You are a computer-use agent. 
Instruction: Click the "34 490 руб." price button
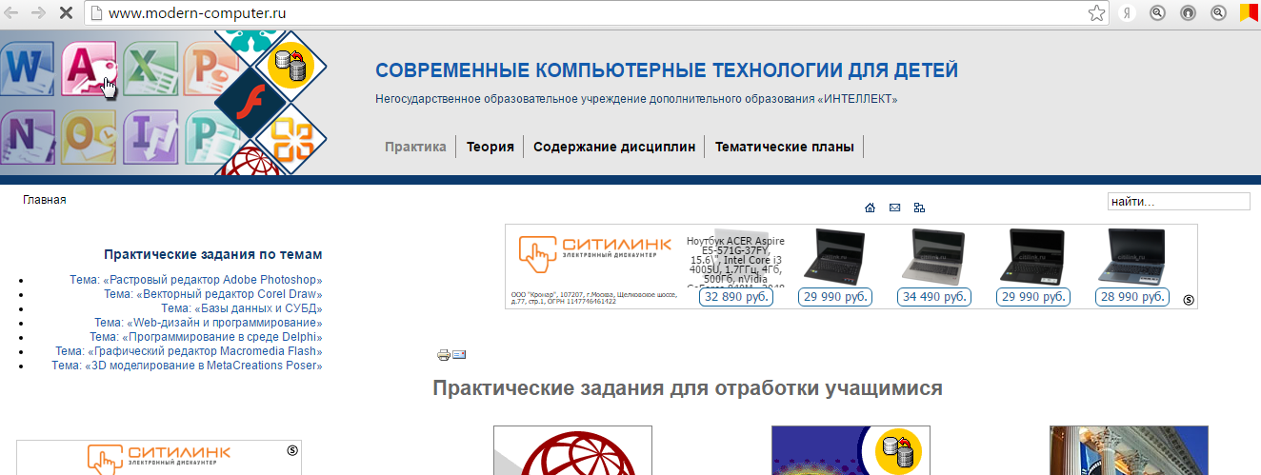(x=934, y=297)
